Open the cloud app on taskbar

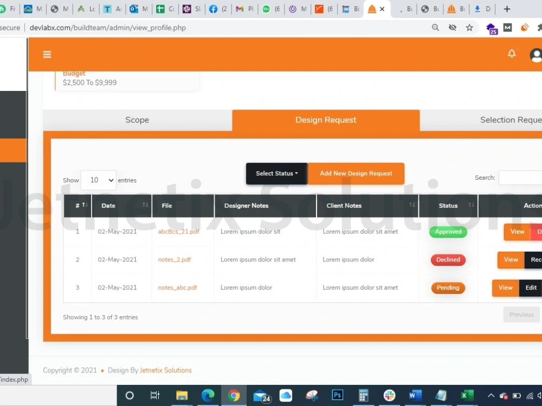[x=286, y=396]
